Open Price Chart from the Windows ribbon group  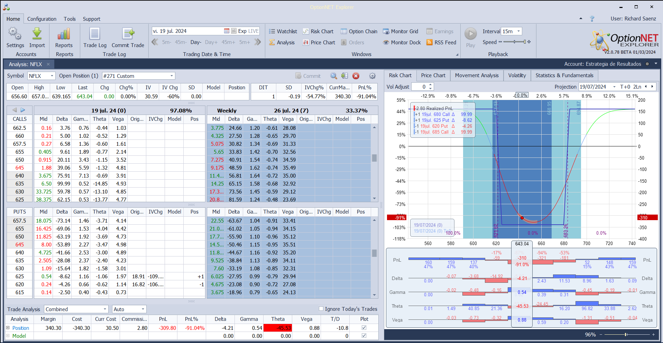(x=319, y=43)
